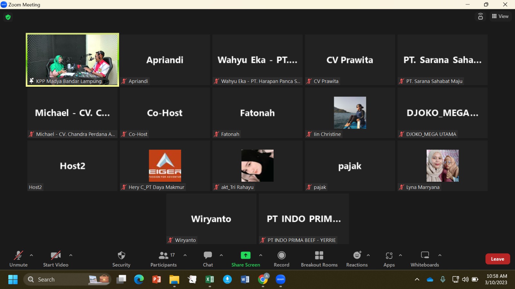
Task: Expand audio options arrow beside Unmute
Action: 31,255
